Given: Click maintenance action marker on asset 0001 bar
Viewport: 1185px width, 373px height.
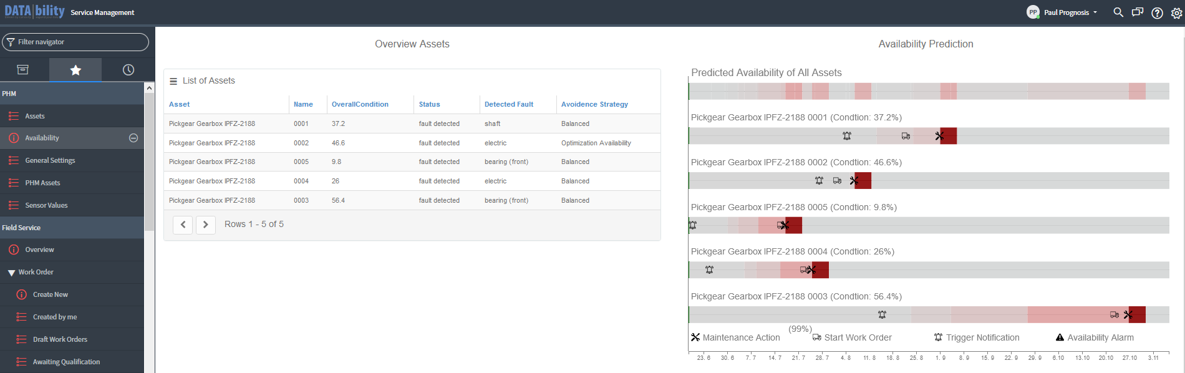Looking at the screenshot, I should tap(939, 136).
